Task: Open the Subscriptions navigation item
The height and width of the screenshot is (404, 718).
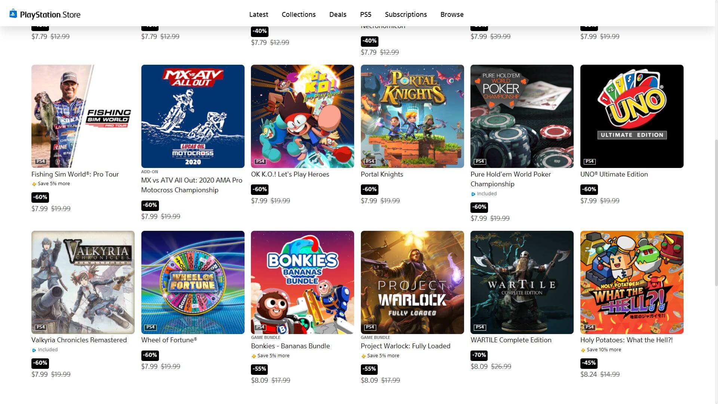Action: click(x=406, y=14)
